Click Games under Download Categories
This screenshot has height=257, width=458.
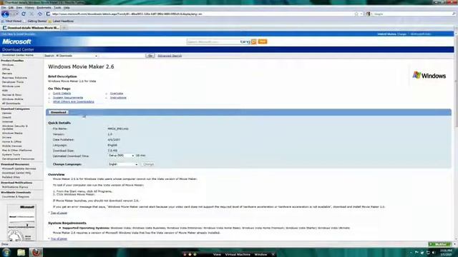(6, 113)
